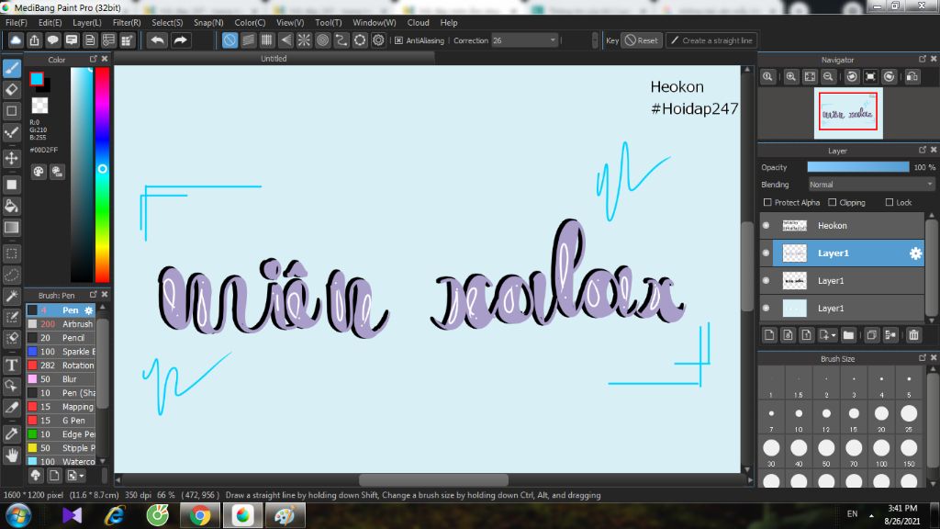The height and width of the screenshot is (529, 940).
Task: Select the Airbrush brush
Action: (61, 324)
